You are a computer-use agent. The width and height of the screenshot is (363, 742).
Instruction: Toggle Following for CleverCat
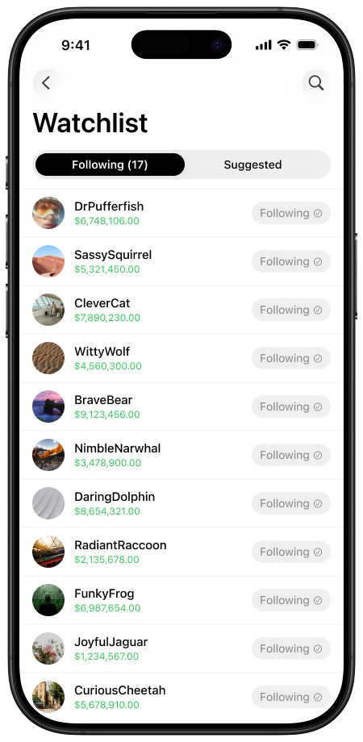[291, 310]
